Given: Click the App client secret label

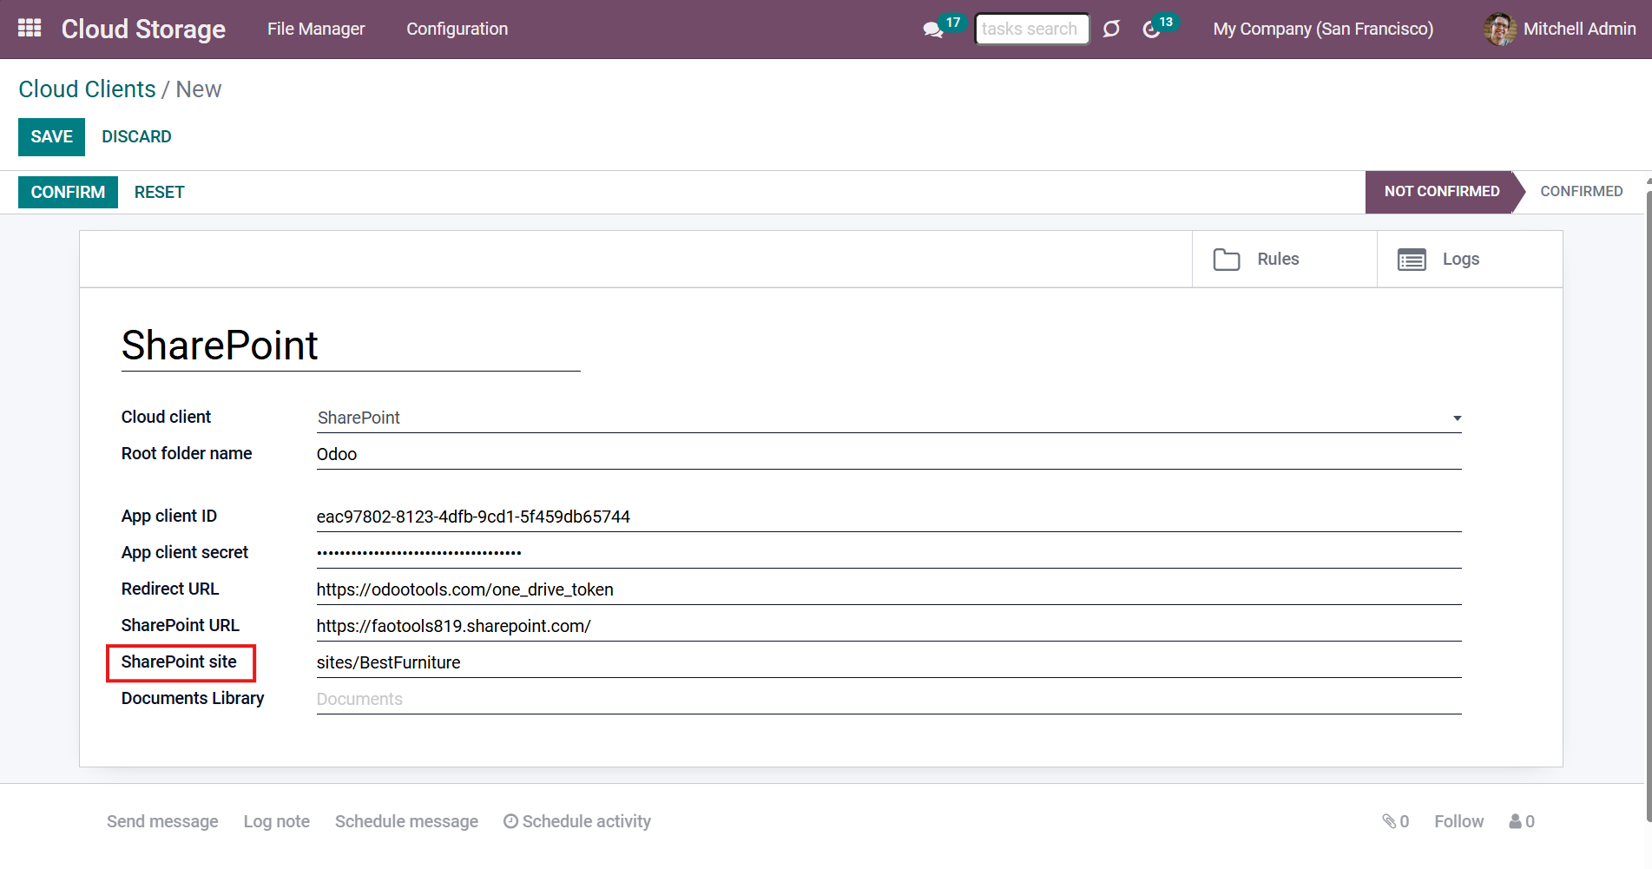Looking at the screenshot, I should (185, 552).
